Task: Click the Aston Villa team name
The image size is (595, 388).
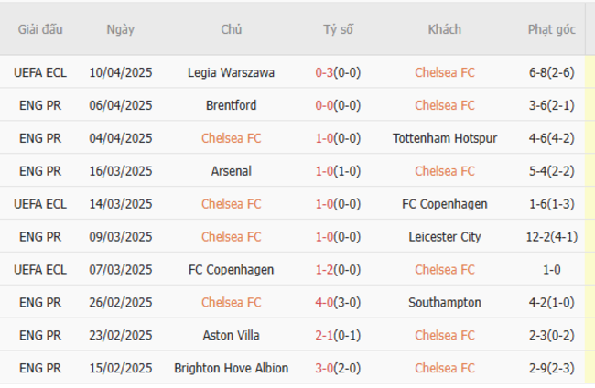Action: click(231, 336)
